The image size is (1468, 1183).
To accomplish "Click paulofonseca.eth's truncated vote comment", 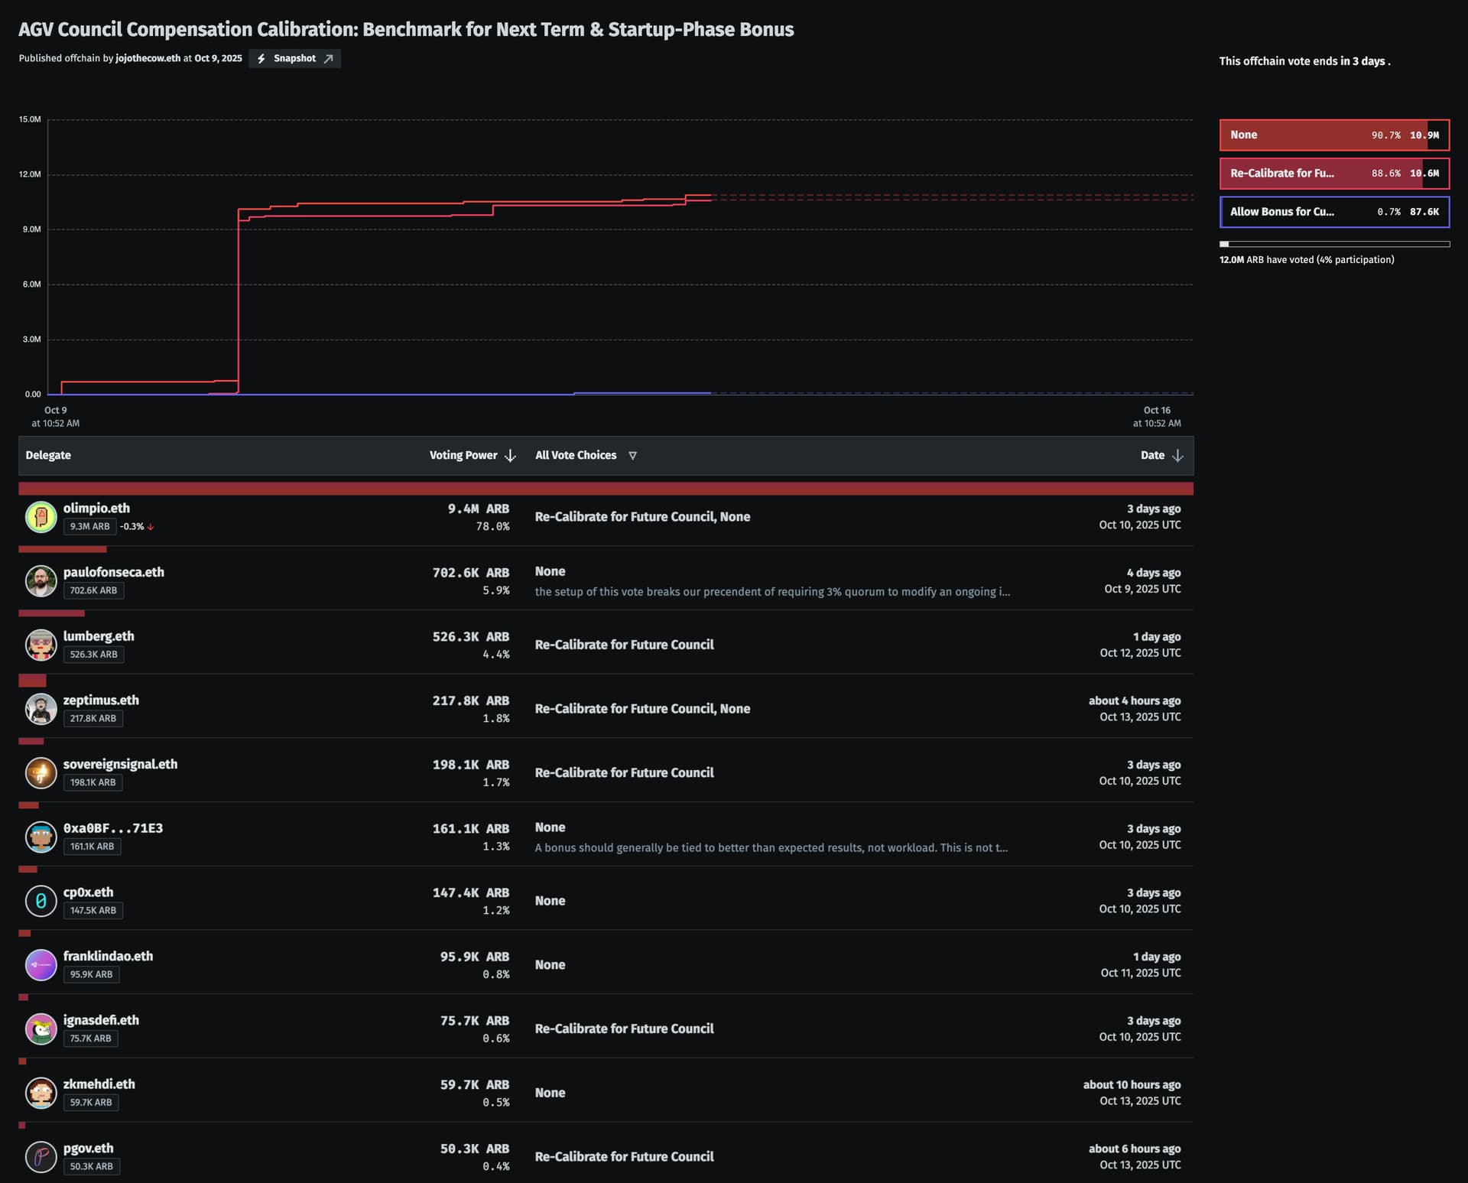I will pos(772,592).
